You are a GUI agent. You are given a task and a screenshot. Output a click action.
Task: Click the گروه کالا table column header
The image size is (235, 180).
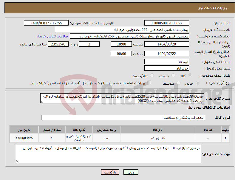coord(79,130)
